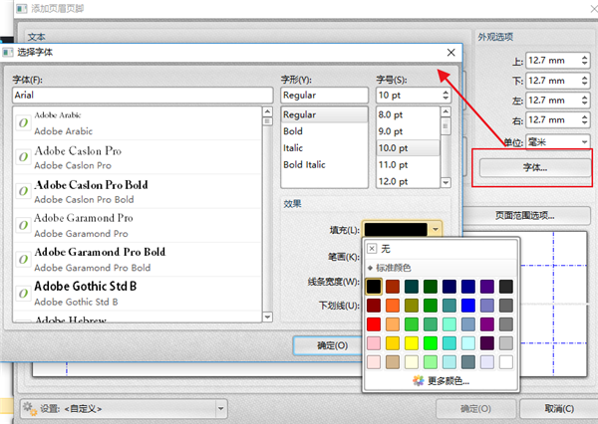This screenshot has height=424, width=598.
Task: Click the 字体... button
Action: pos(534,167)
